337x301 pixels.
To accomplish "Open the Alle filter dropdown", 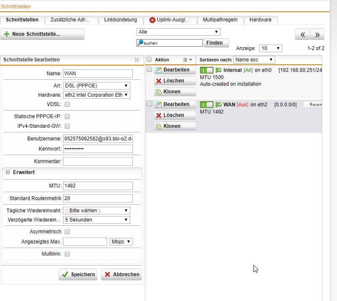I will pyautogui.click(x=179, y=32).
